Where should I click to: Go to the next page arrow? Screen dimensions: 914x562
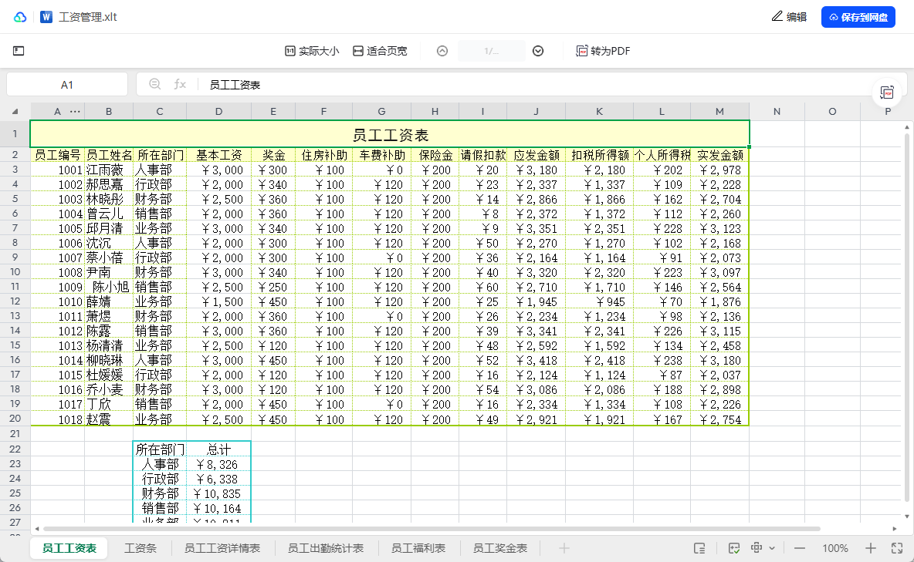point(538,51)
